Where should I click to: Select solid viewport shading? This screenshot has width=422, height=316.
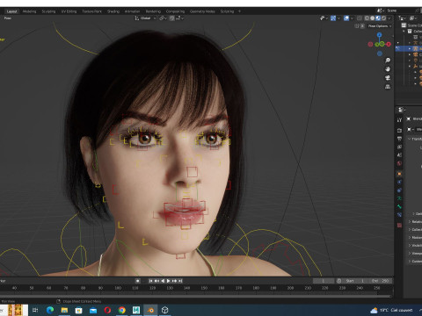(372, 18)
